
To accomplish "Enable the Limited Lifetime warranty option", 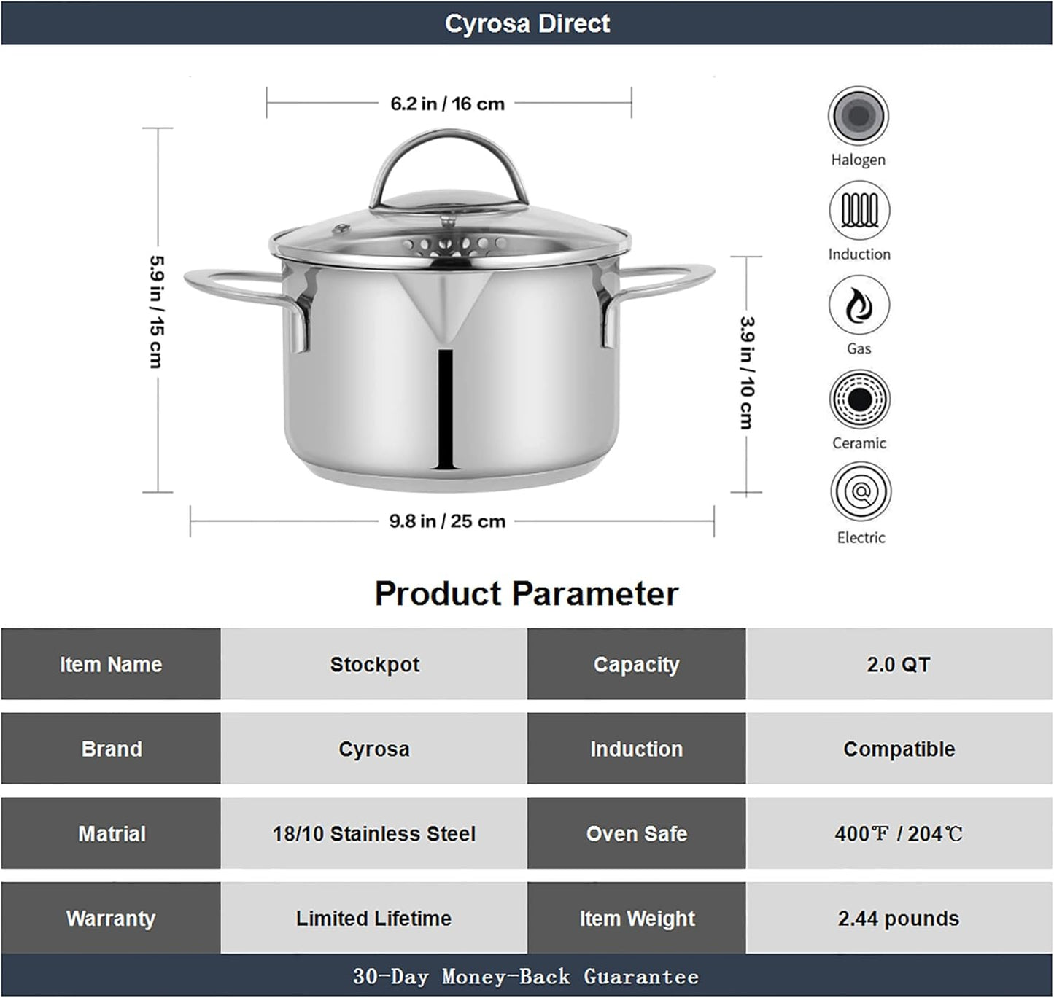I will (x=374, y=919).
